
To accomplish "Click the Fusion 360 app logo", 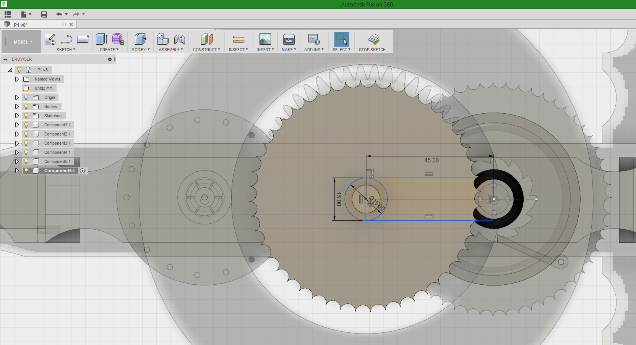I will click(x=4, y=4).
